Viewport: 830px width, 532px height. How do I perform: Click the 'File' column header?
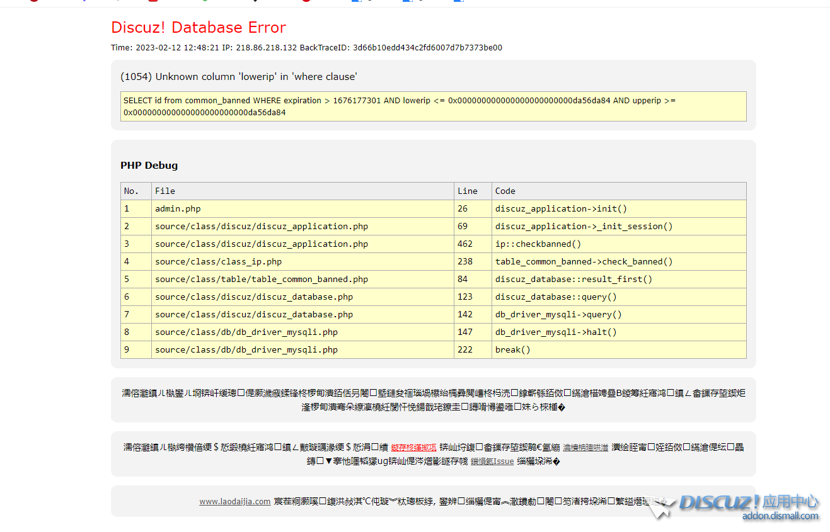(303, 191)
